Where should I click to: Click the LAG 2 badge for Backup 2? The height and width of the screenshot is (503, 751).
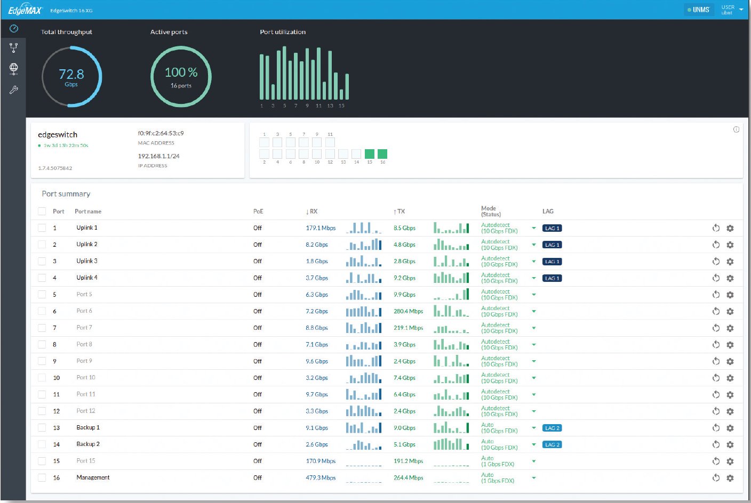(x=552, y=444)
